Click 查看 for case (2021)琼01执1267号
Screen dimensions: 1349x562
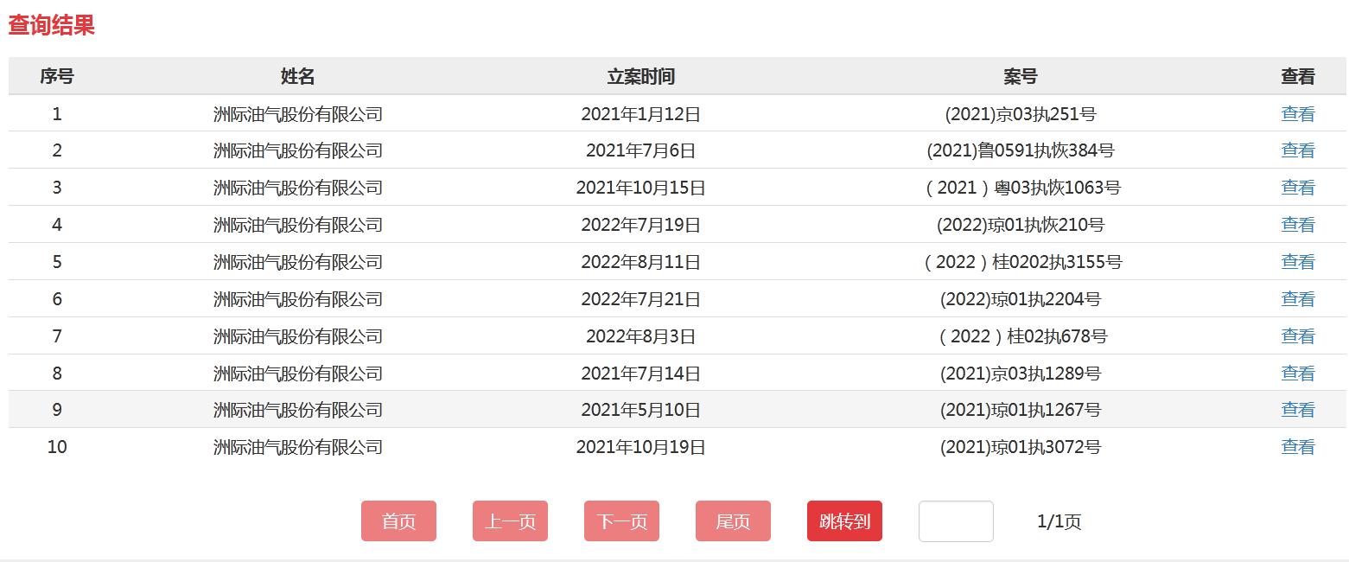point(1297,410)
